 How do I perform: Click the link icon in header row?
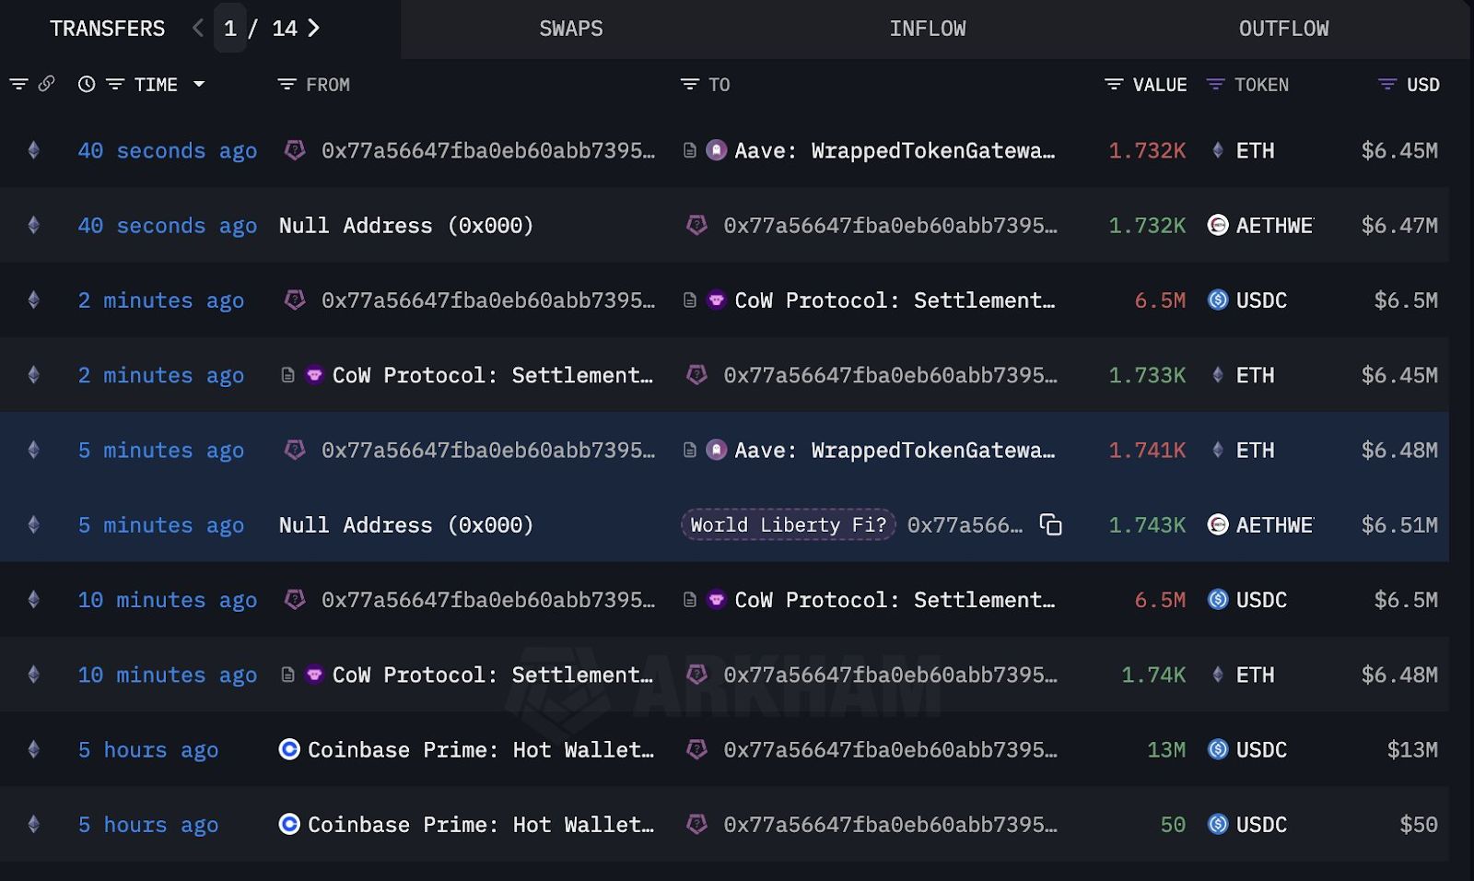click(46, 84)
